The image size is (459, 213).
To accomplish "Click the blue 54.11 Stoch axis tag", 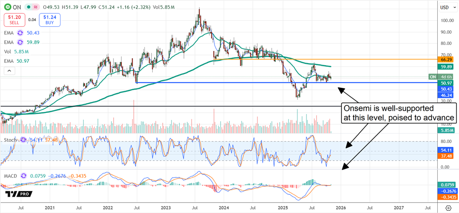I will point(445,150).
